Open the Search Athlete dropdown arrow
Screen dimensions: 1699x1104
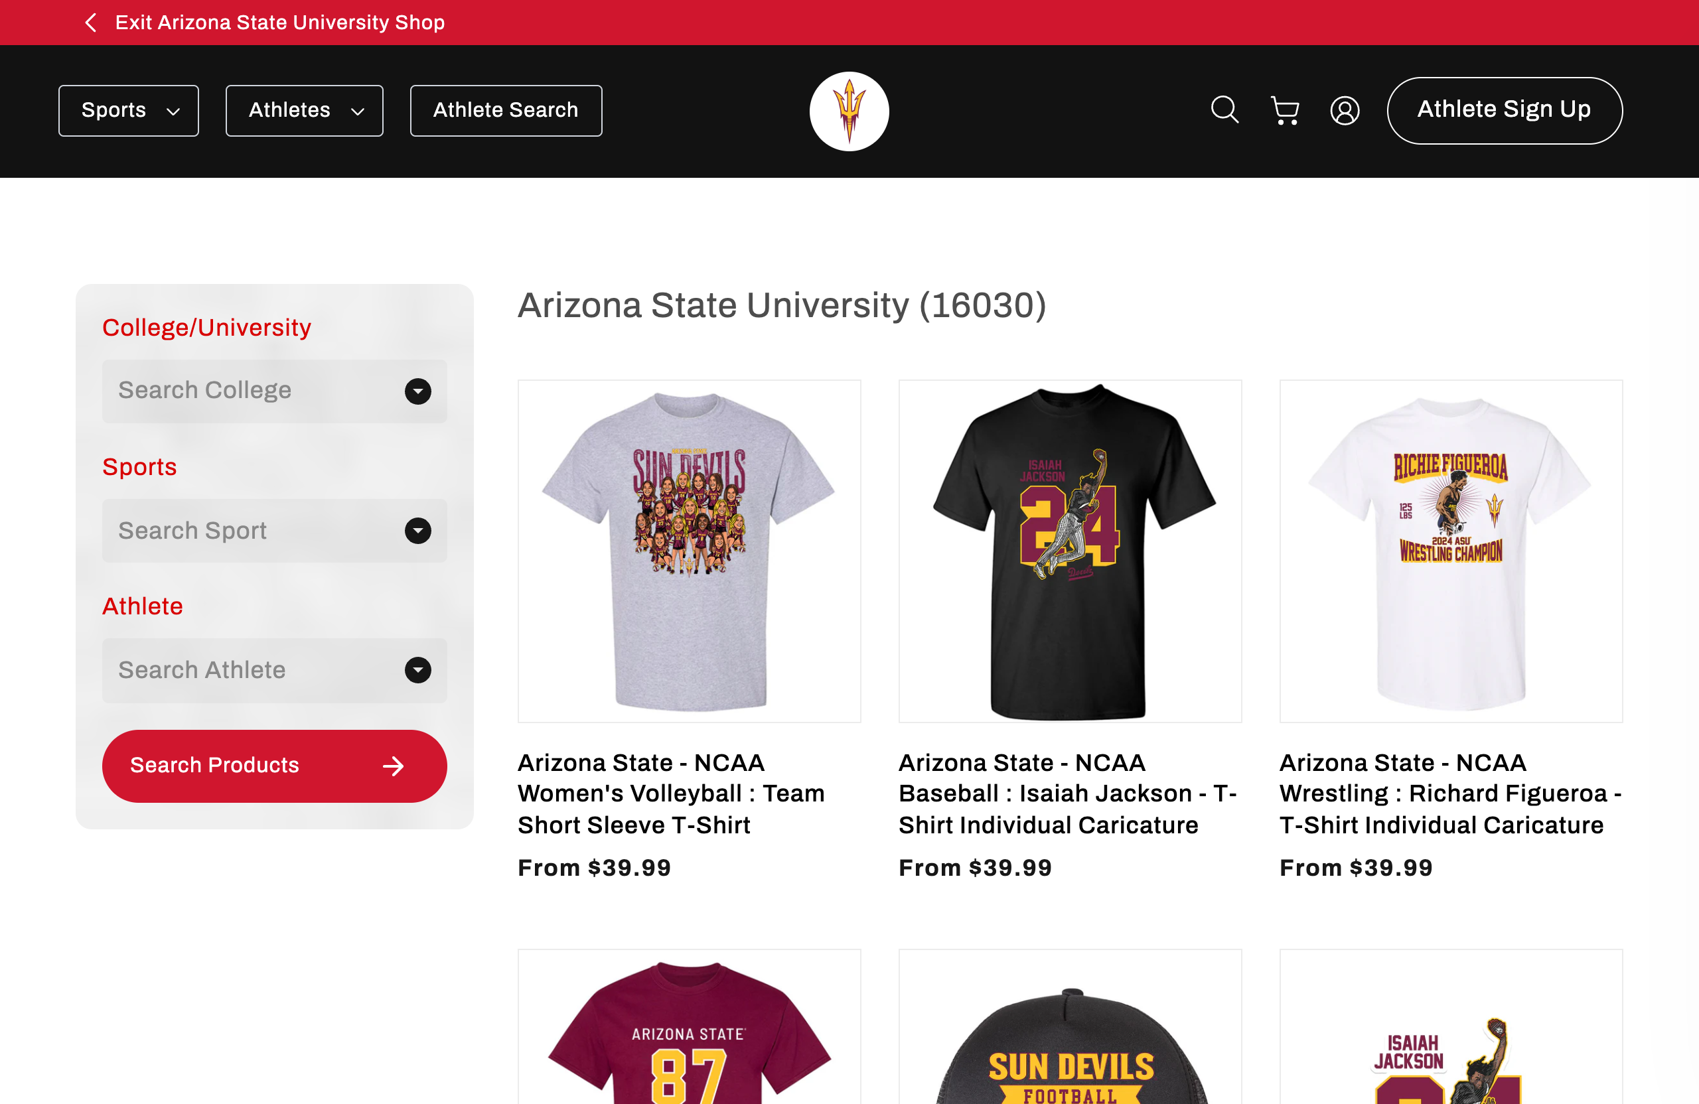pyautogui.click(x=417, y=670)
